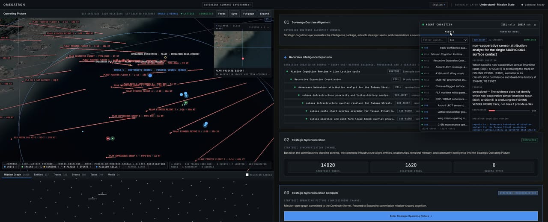548x222 pixels.
Task: Select Chinese-flagged surface agent row
Action: pos(444,86)
